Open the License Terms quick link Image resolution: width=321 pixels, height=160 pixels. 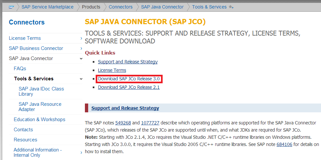pyautogui.click(x=112, y=70)
